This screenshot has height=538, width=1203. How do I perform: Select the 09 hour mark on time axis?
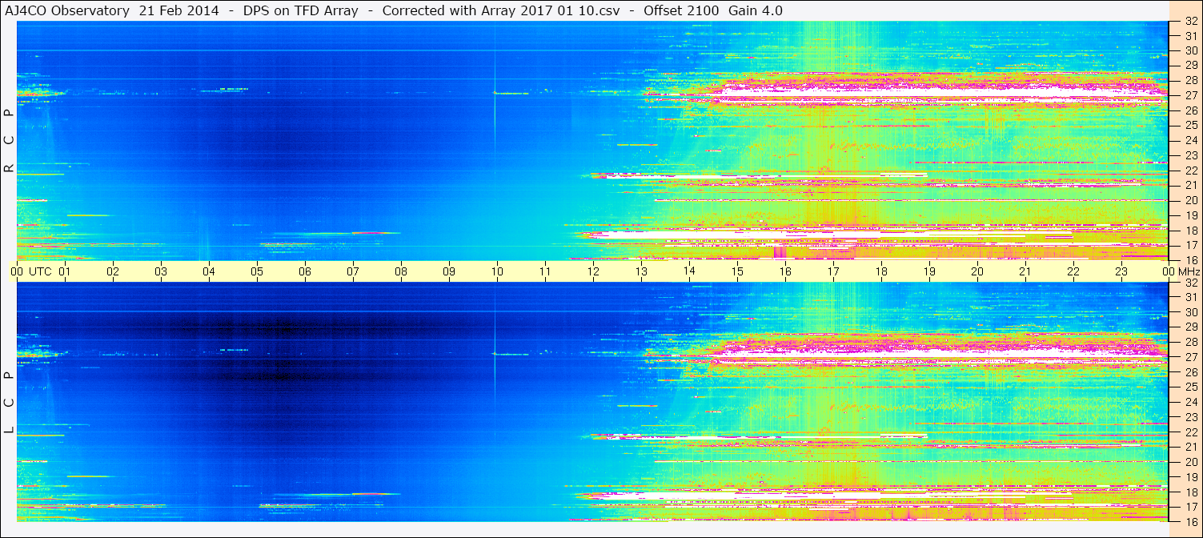click(449, 271)
